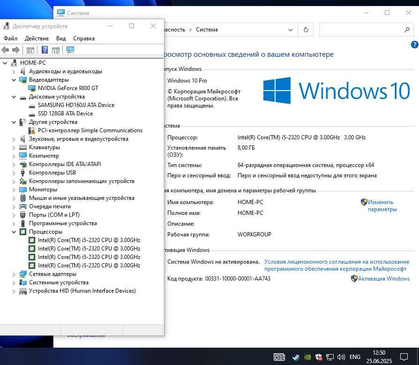Click the WORKGROUP value text
The image size is (419, 365).
(x=254, y=235)
